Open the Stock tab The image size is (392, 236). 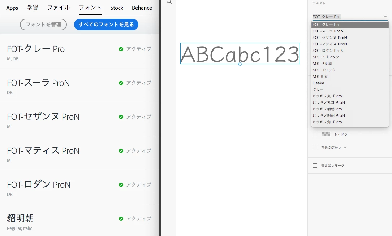point(117,8)
